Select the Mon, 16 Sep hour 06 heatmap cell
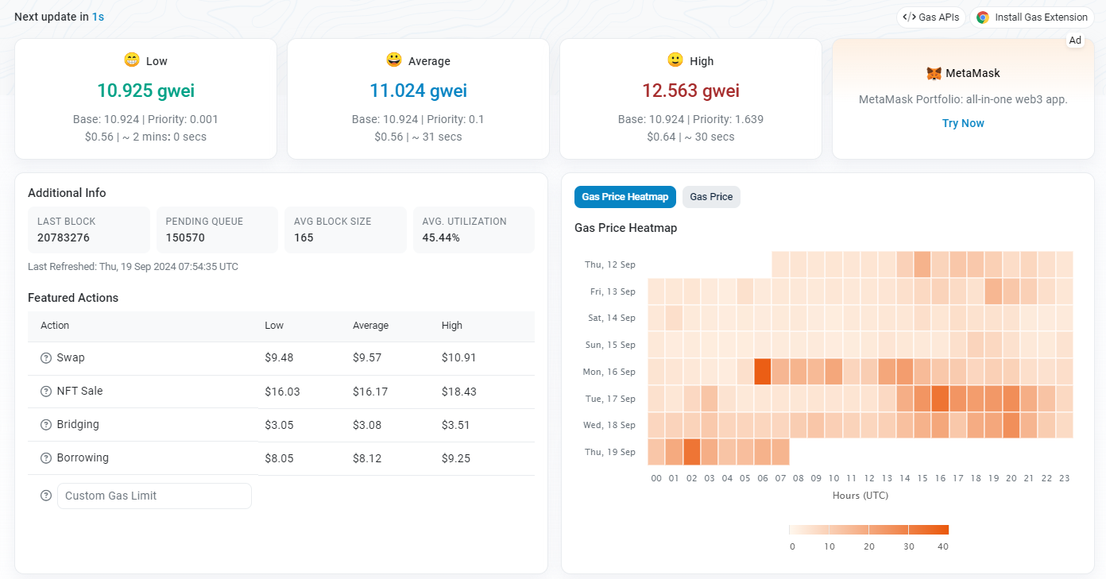 pos(763,372)
